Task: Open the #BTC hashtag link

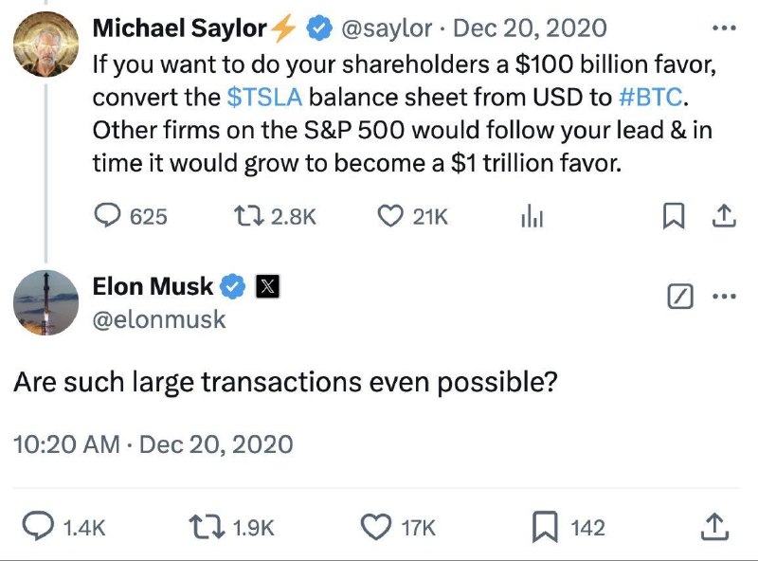Action: tap(650, 98)
